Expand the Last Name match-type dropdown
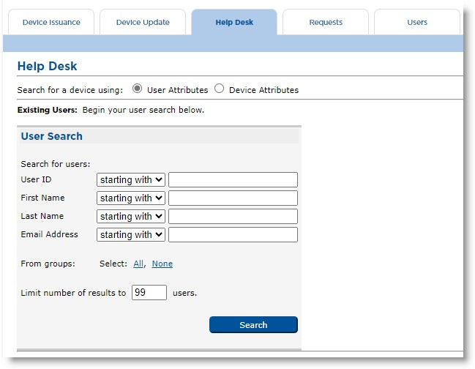The image size is (475, 369). 131,217
